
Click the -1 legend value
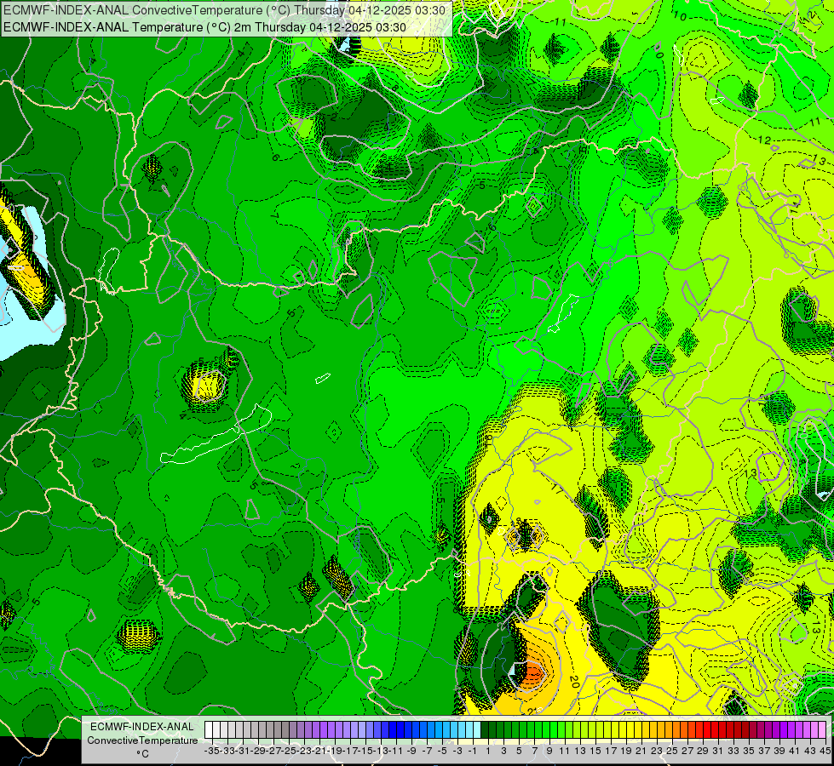[473, 752]
